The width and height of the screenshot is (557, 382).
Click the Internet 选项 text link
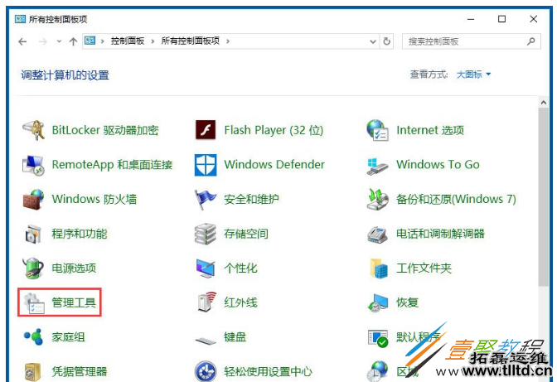(x=430, y=130)
